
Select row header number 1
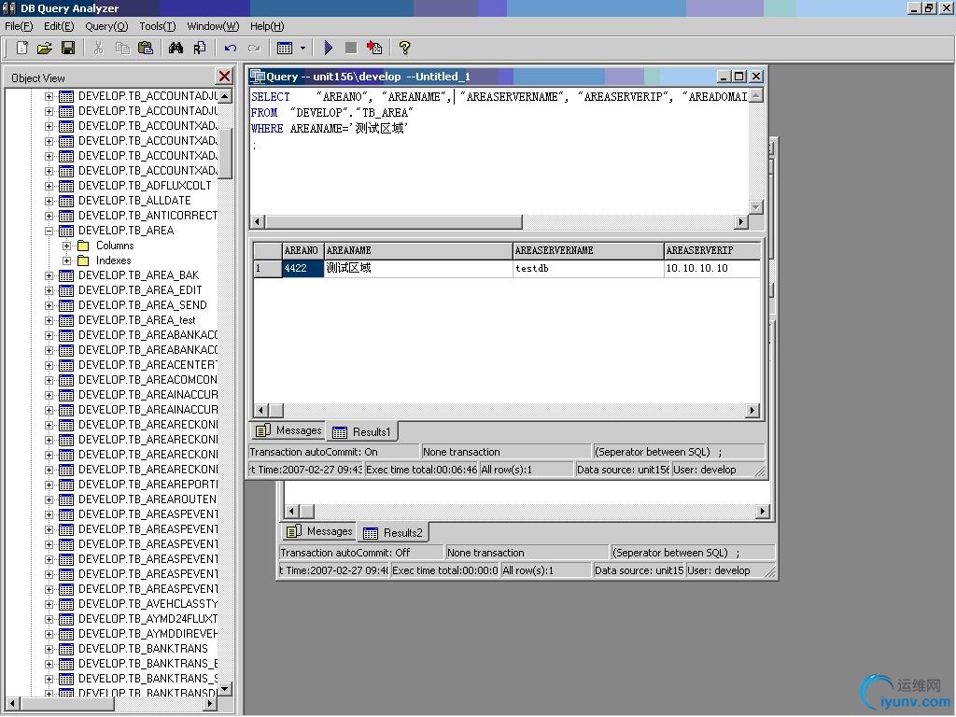point(267,268)
